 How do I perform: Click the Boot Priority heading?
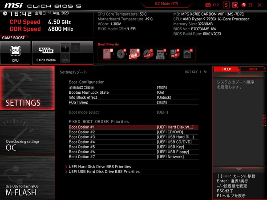coord(108,44)
